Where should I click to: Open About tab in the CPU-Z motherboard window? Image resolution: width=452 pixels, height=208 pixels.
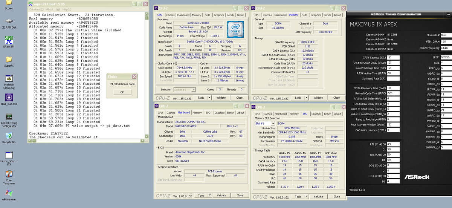pos(241,113)
